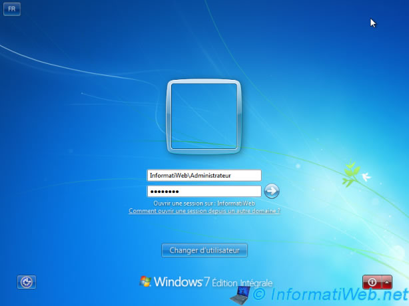Click the InformatiWeb\Administrateur username field
409x306 pixels.
point(204,175)
